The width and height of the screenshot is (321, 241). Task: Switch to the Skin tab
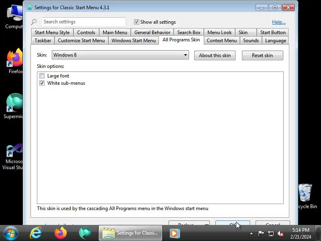(246, 33)
